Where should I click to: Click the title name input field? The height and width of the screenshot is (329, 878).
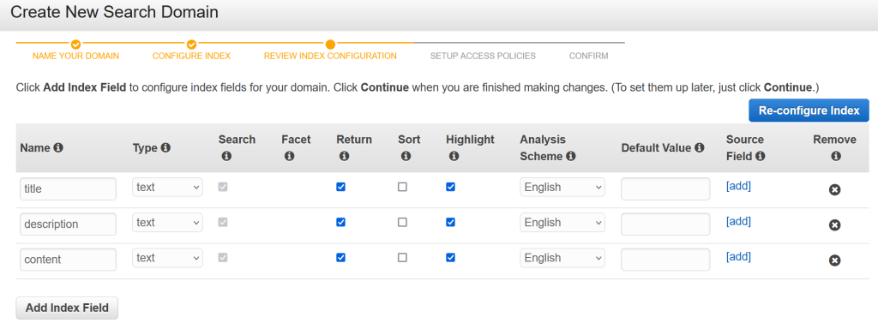click(x=68, y=189)
